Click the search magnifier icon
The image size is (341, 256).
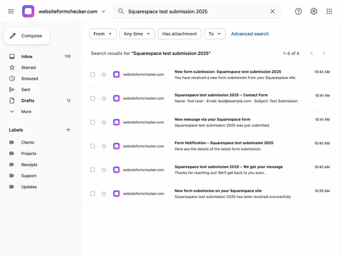click(121, 11)
